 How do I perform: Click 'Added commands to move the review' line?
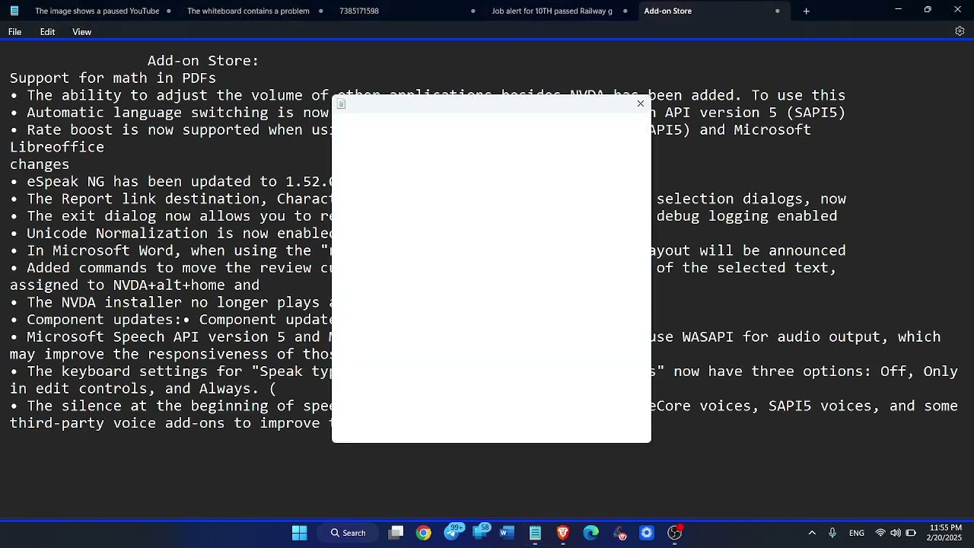click(171, 268)
